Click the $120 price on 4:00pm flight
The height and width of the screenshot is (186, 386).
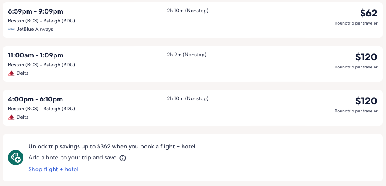pos(366,101)
